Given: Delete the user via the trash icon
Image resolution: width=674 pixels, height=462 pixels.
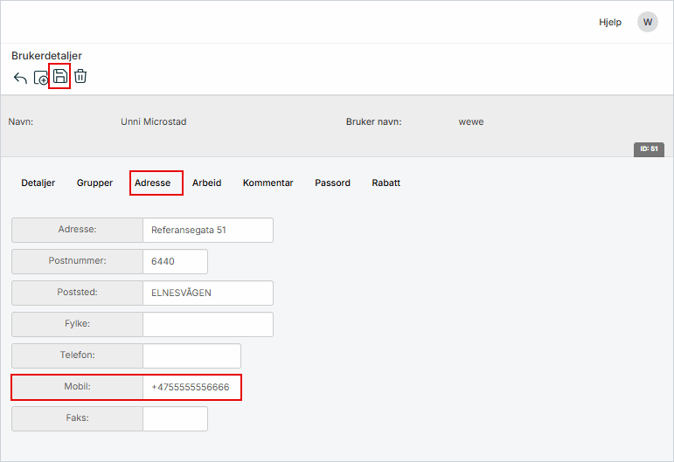Looking at the screenshot, I should point(80,77).
